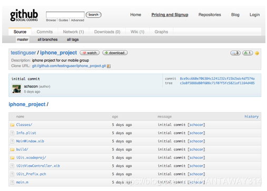Open the main.m file
The width and height of the screenshot is (267, 191).
(x=22, y=182)
